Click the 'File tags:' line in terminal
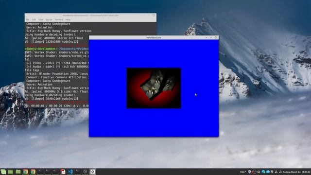The image size is (311, 175). (x=33, y=70)
